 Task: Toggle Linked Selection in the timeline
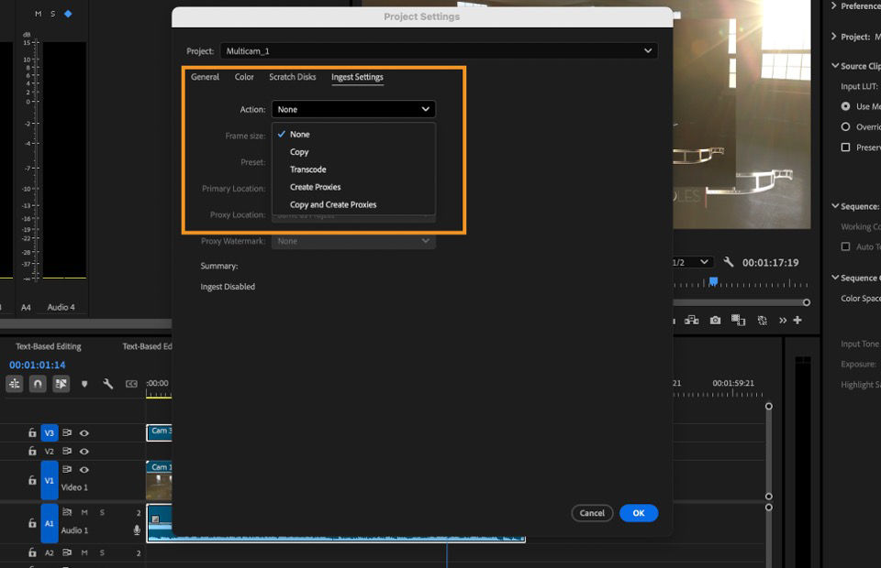click(x=61, y=384)
